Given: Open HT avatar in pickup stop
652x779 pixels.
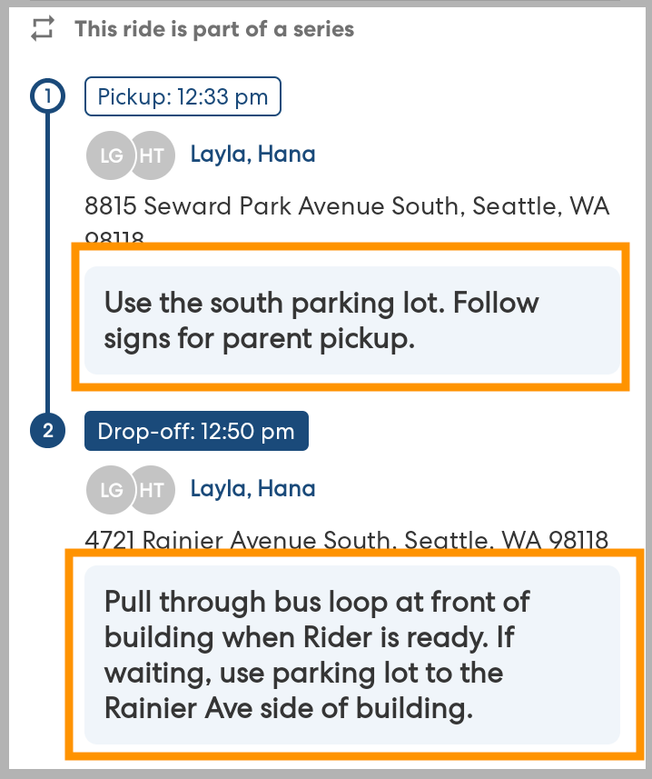Looking at the screenshot, I should point(152,155).
